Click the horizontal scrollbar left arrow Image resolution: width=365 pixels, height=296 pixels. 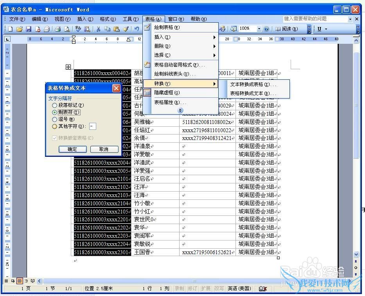(x=40, y=281)
